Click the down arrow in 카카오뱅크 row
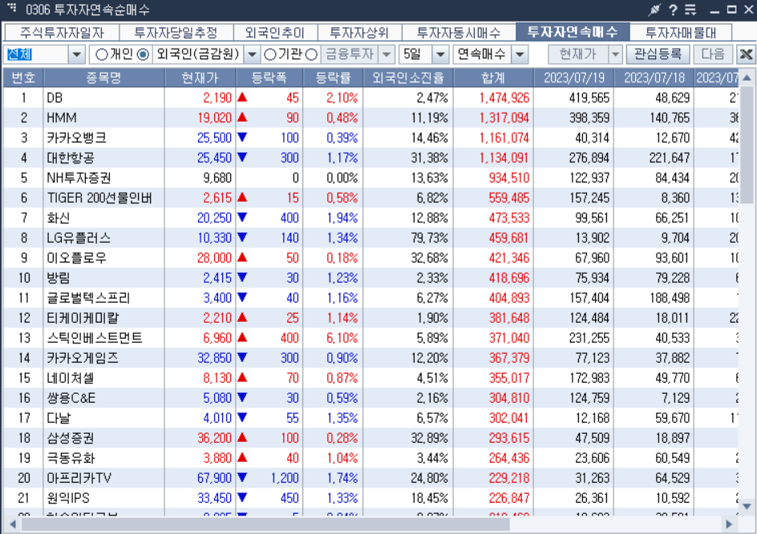 pyautogui.click(x=242, y=138)
